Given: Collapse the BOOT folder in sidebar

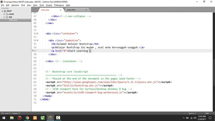Looking at the screenshot, I should click(x=2, y=11).
